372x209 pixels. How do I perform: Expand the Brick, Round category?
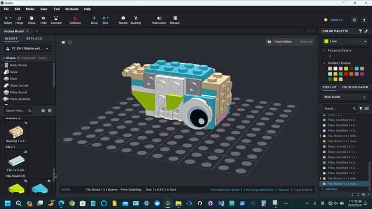tap(2, 65)
